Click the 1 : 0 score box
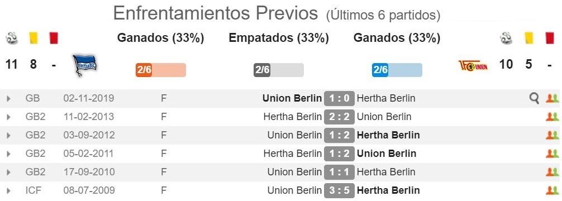The image size is (562, 201). pos(339,98)
